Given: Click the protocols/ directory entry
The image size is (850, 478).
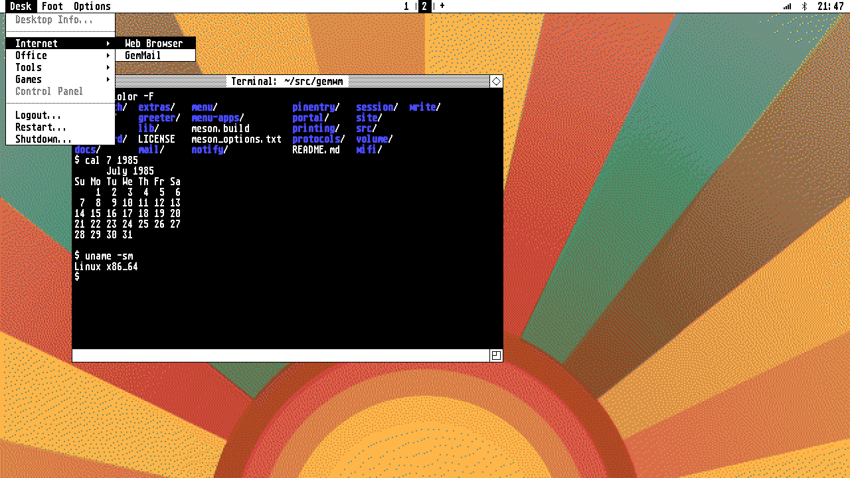Looking at the screenshot, I should [319, 139].
